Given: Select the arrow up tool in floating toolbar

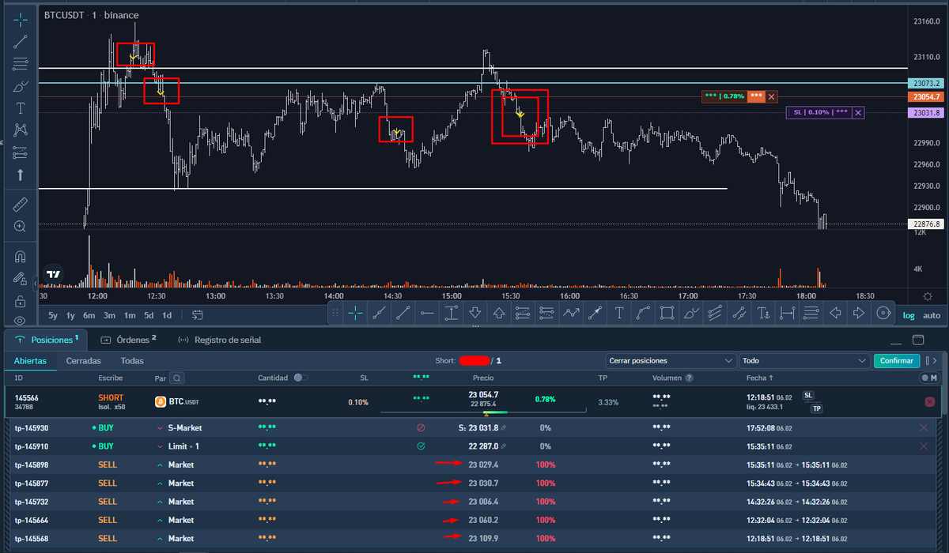Looking at the screenshot, I should [x=499, y=313].
